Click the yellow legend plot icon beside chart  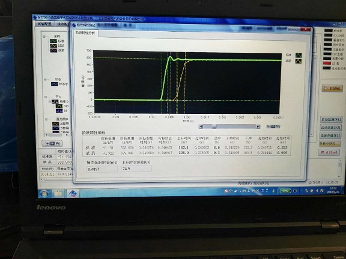click(299, 61)
